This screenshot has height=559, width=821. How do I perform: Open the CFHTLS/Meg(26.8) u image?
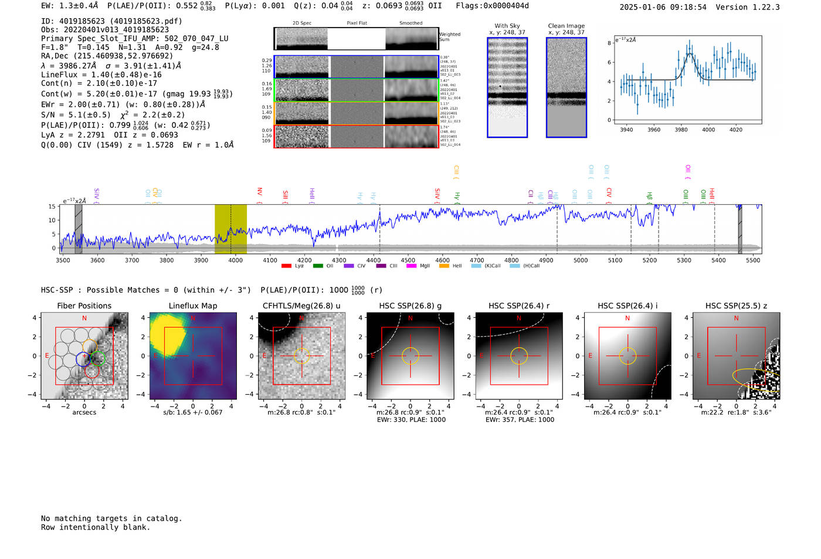301,356
